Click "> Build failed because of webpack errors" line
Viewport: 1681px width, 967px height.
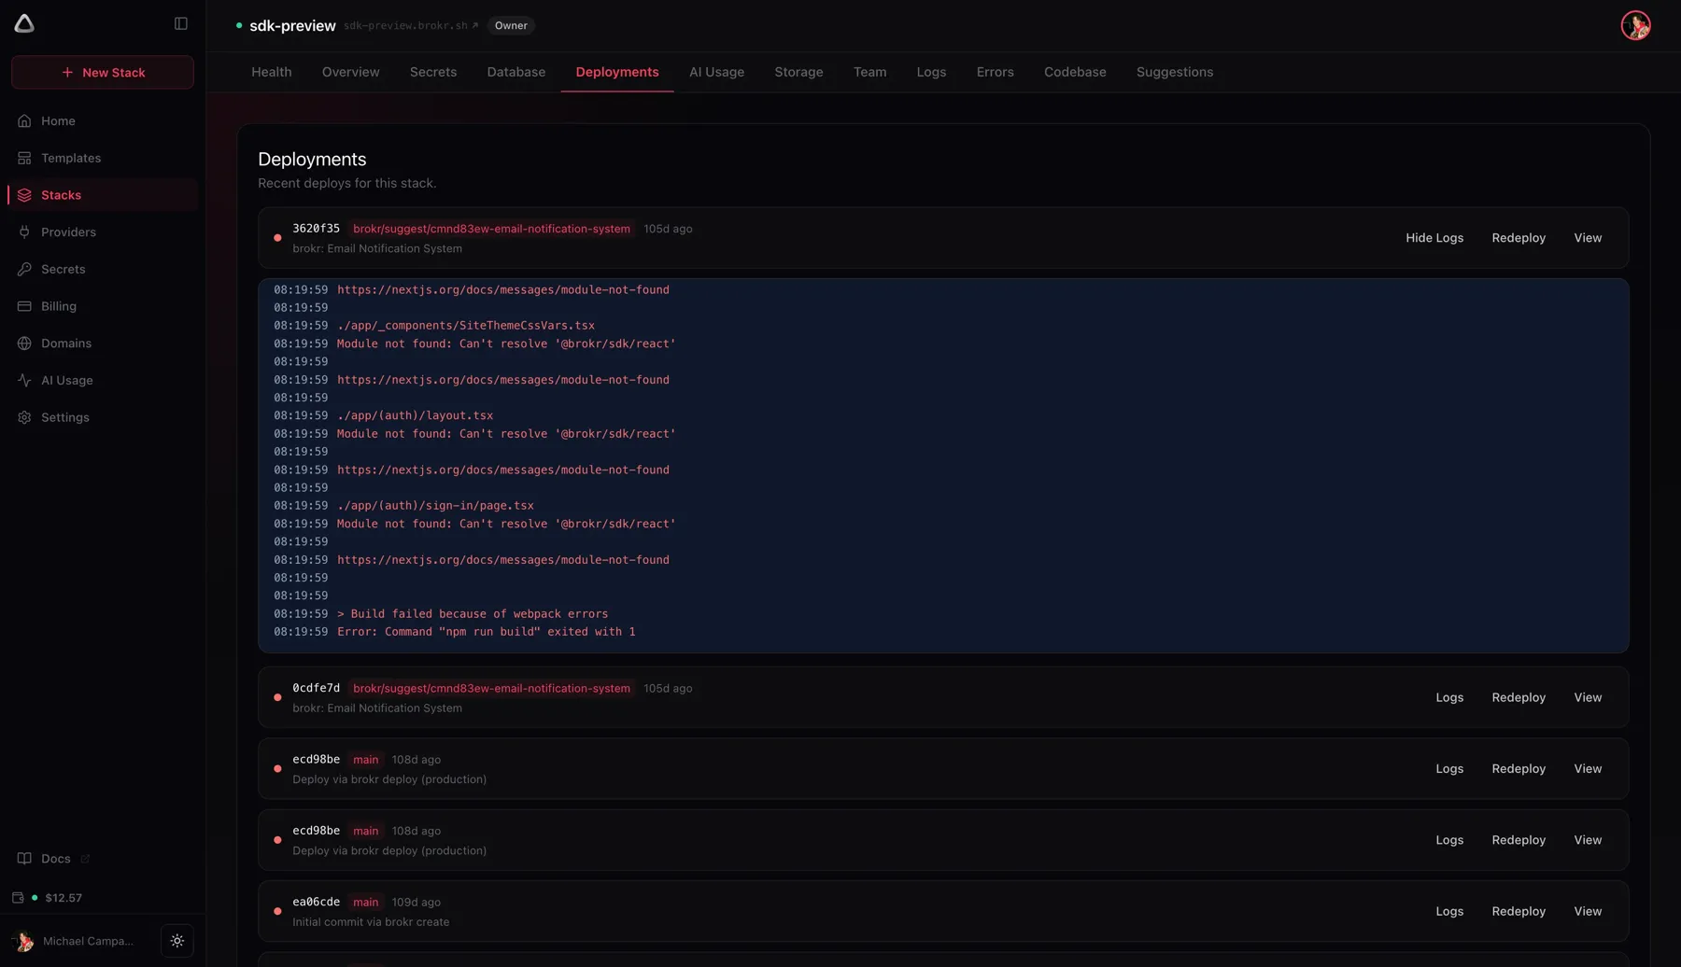click(x=473, y=614)
